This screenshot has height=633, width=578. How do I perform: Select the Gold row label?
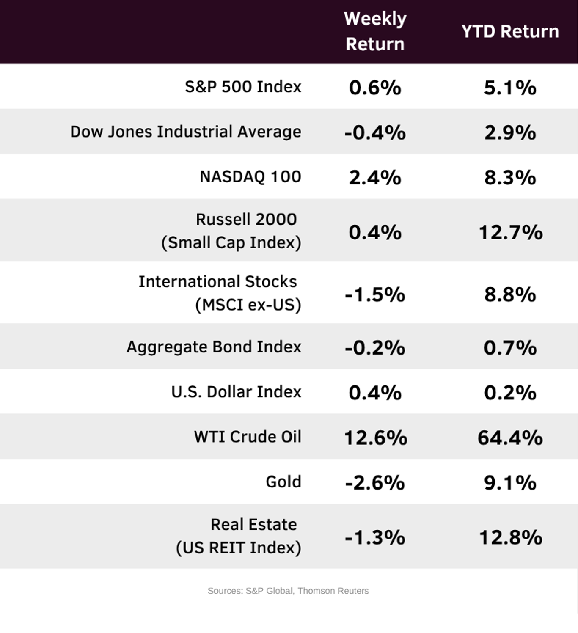(283, 482)
